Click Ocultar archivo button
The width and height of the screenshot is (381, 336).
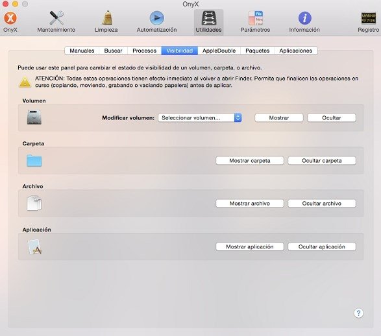322,203
